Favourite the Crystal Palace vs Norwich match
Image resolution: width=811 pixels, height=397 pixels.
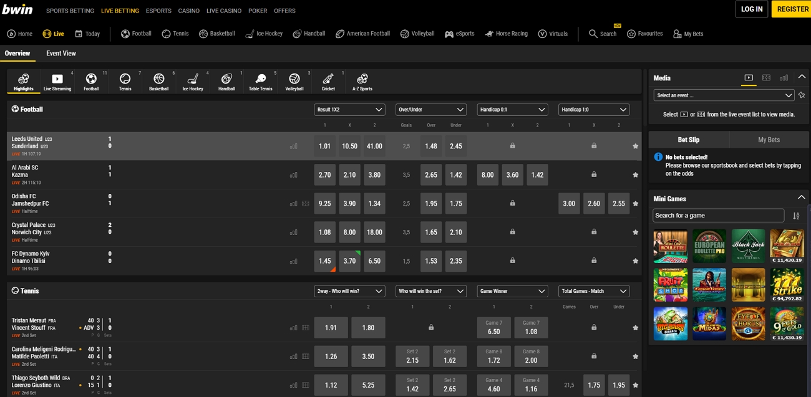pos(635,232)
